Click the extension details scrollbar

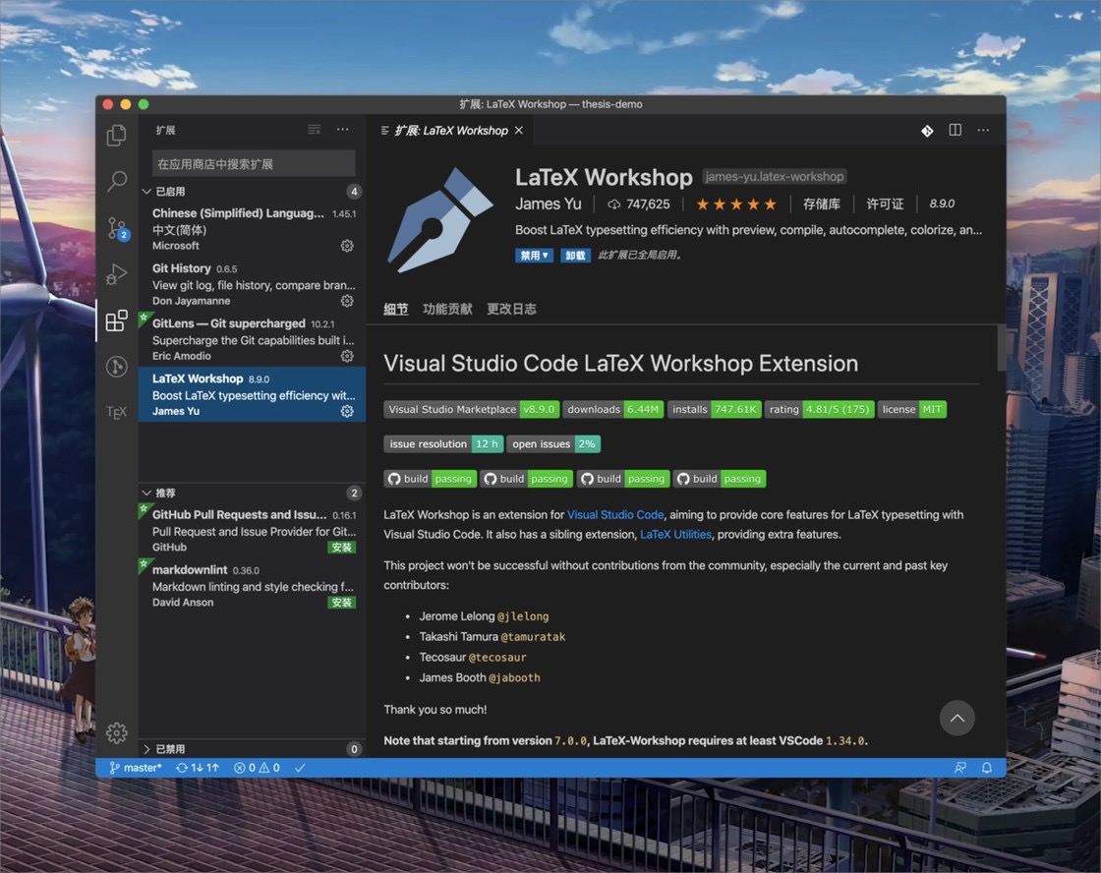pyautogui.click(x=1001, y=348)
